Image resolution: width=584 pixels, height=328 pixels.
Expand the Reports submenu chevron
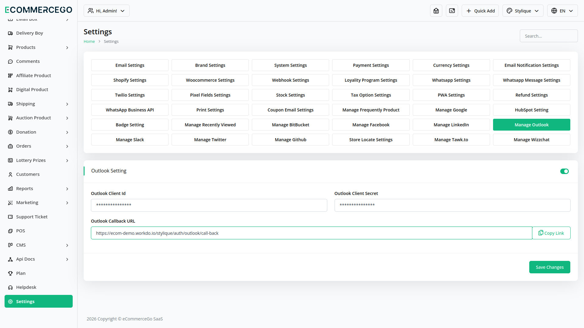point(67,189)
